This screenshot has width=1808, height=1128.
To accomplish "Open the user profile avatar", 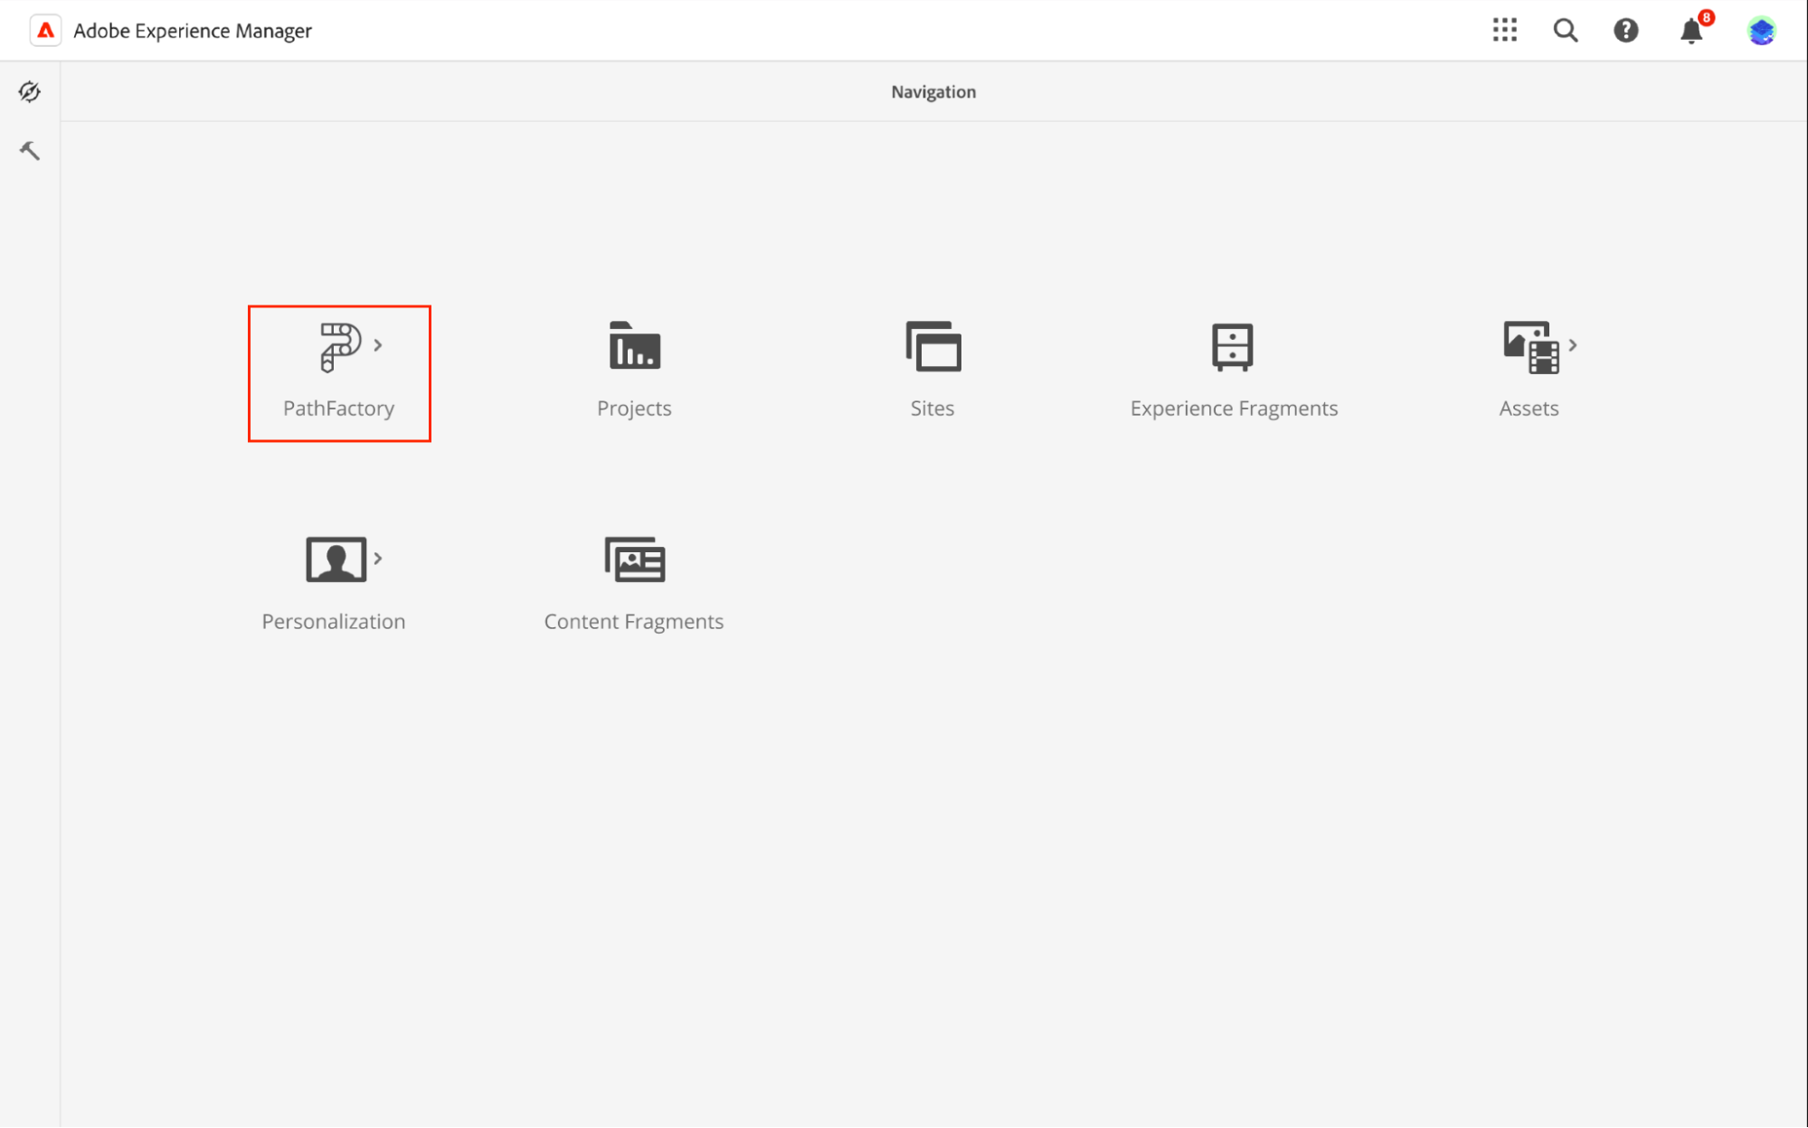I will [1761, 30].
